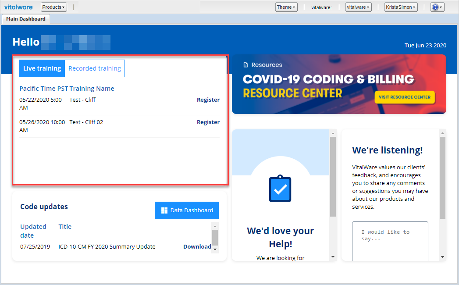Expand the vitalware account dropdown
Viewport: 459px width, 285px height.
[358, 7]
